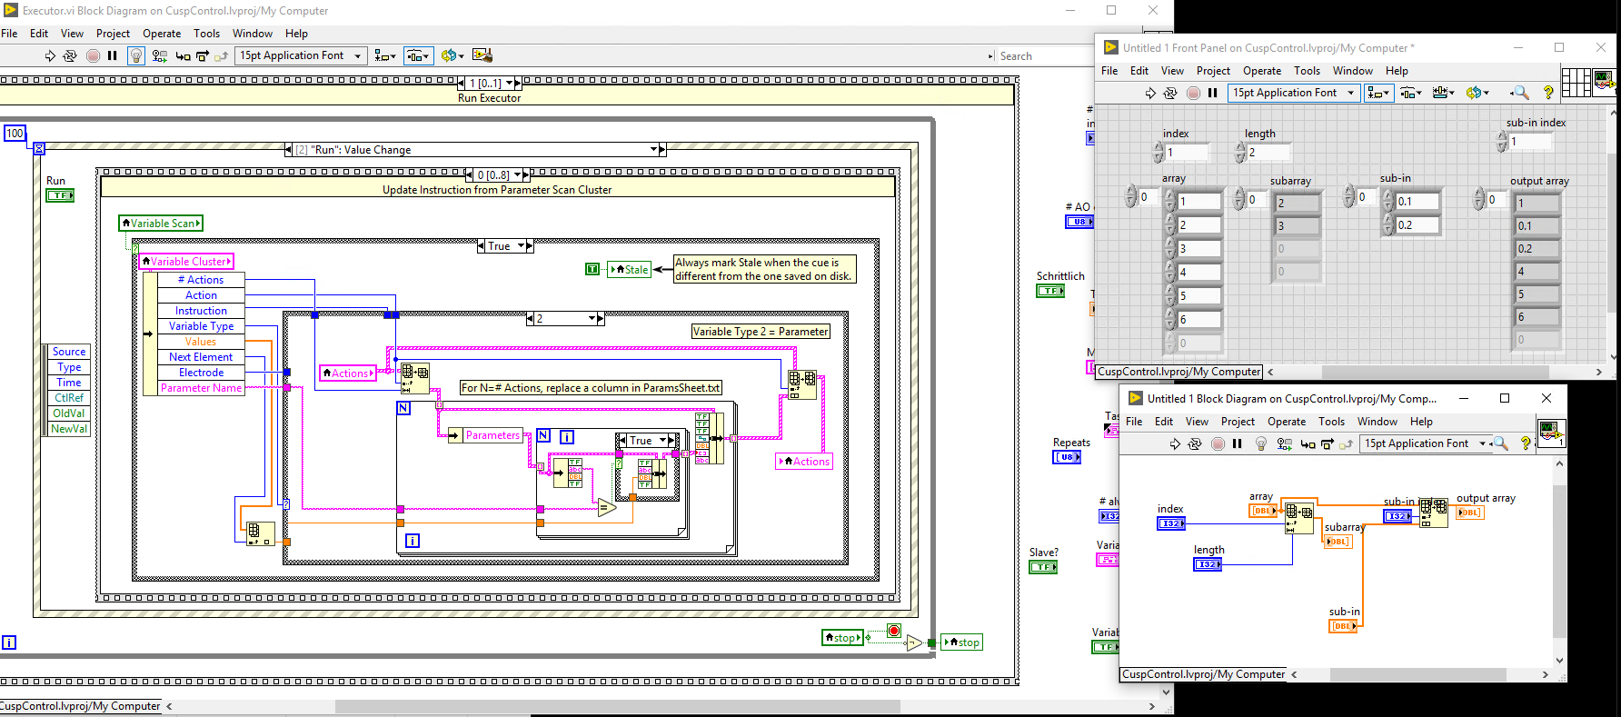Toggle the Schrittlich boolean terminal
The image size is (1621, 717).
[1049, 291]
